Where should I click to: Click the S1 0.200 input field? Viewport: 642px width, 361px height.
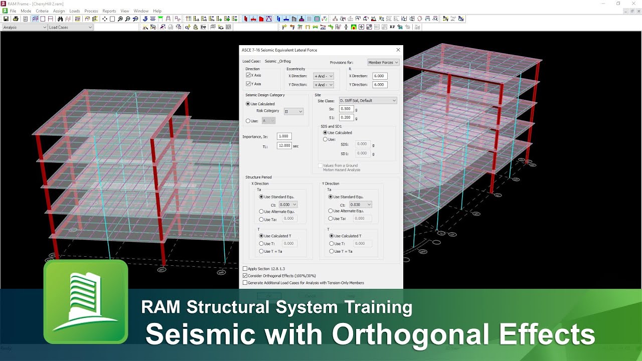[x=346, y=118]
